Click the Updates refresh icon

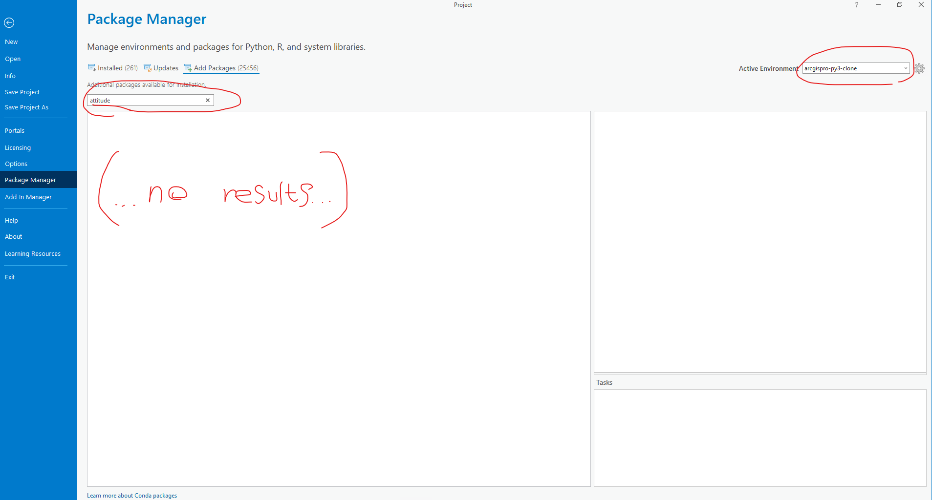[147, 67]
